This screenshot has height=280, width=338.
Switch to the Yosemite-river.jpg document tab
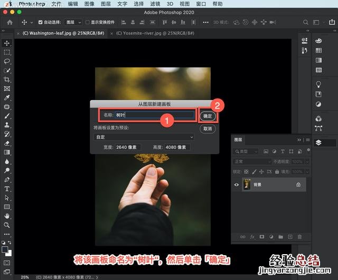click(x=152, y=33)
